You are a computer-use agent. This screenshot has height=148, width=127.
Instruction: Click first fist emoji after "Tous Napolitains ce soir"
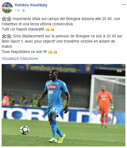(50, 52)
